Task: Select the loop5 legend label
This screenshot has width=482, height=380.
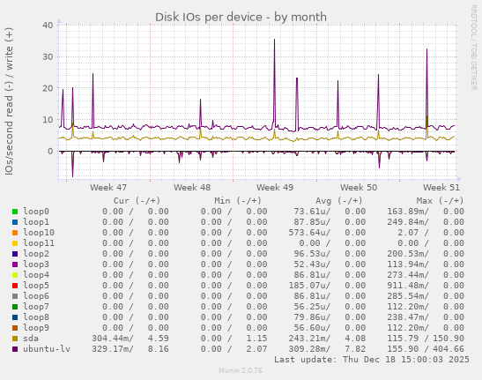Action: (x=36, y=286)
